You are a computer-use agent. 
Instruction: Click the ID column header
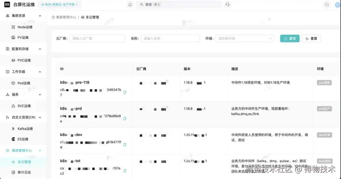(62, 69)
